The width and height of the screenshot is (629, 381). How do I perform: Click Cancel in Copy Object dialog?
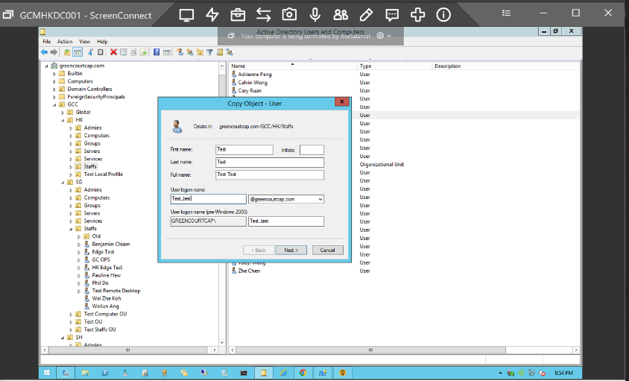(327, 250)
